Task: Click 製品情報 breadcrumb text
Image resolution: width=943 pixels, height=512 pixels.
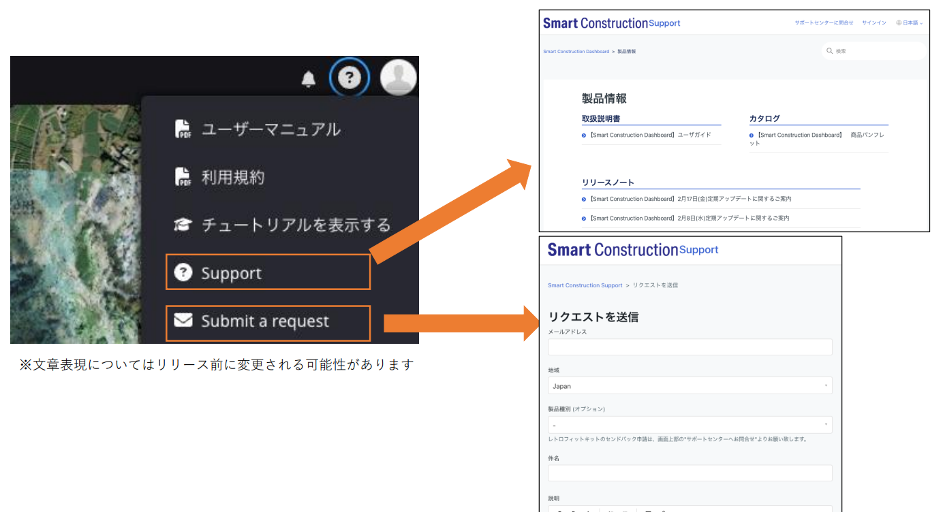Action: pos(627,52)
